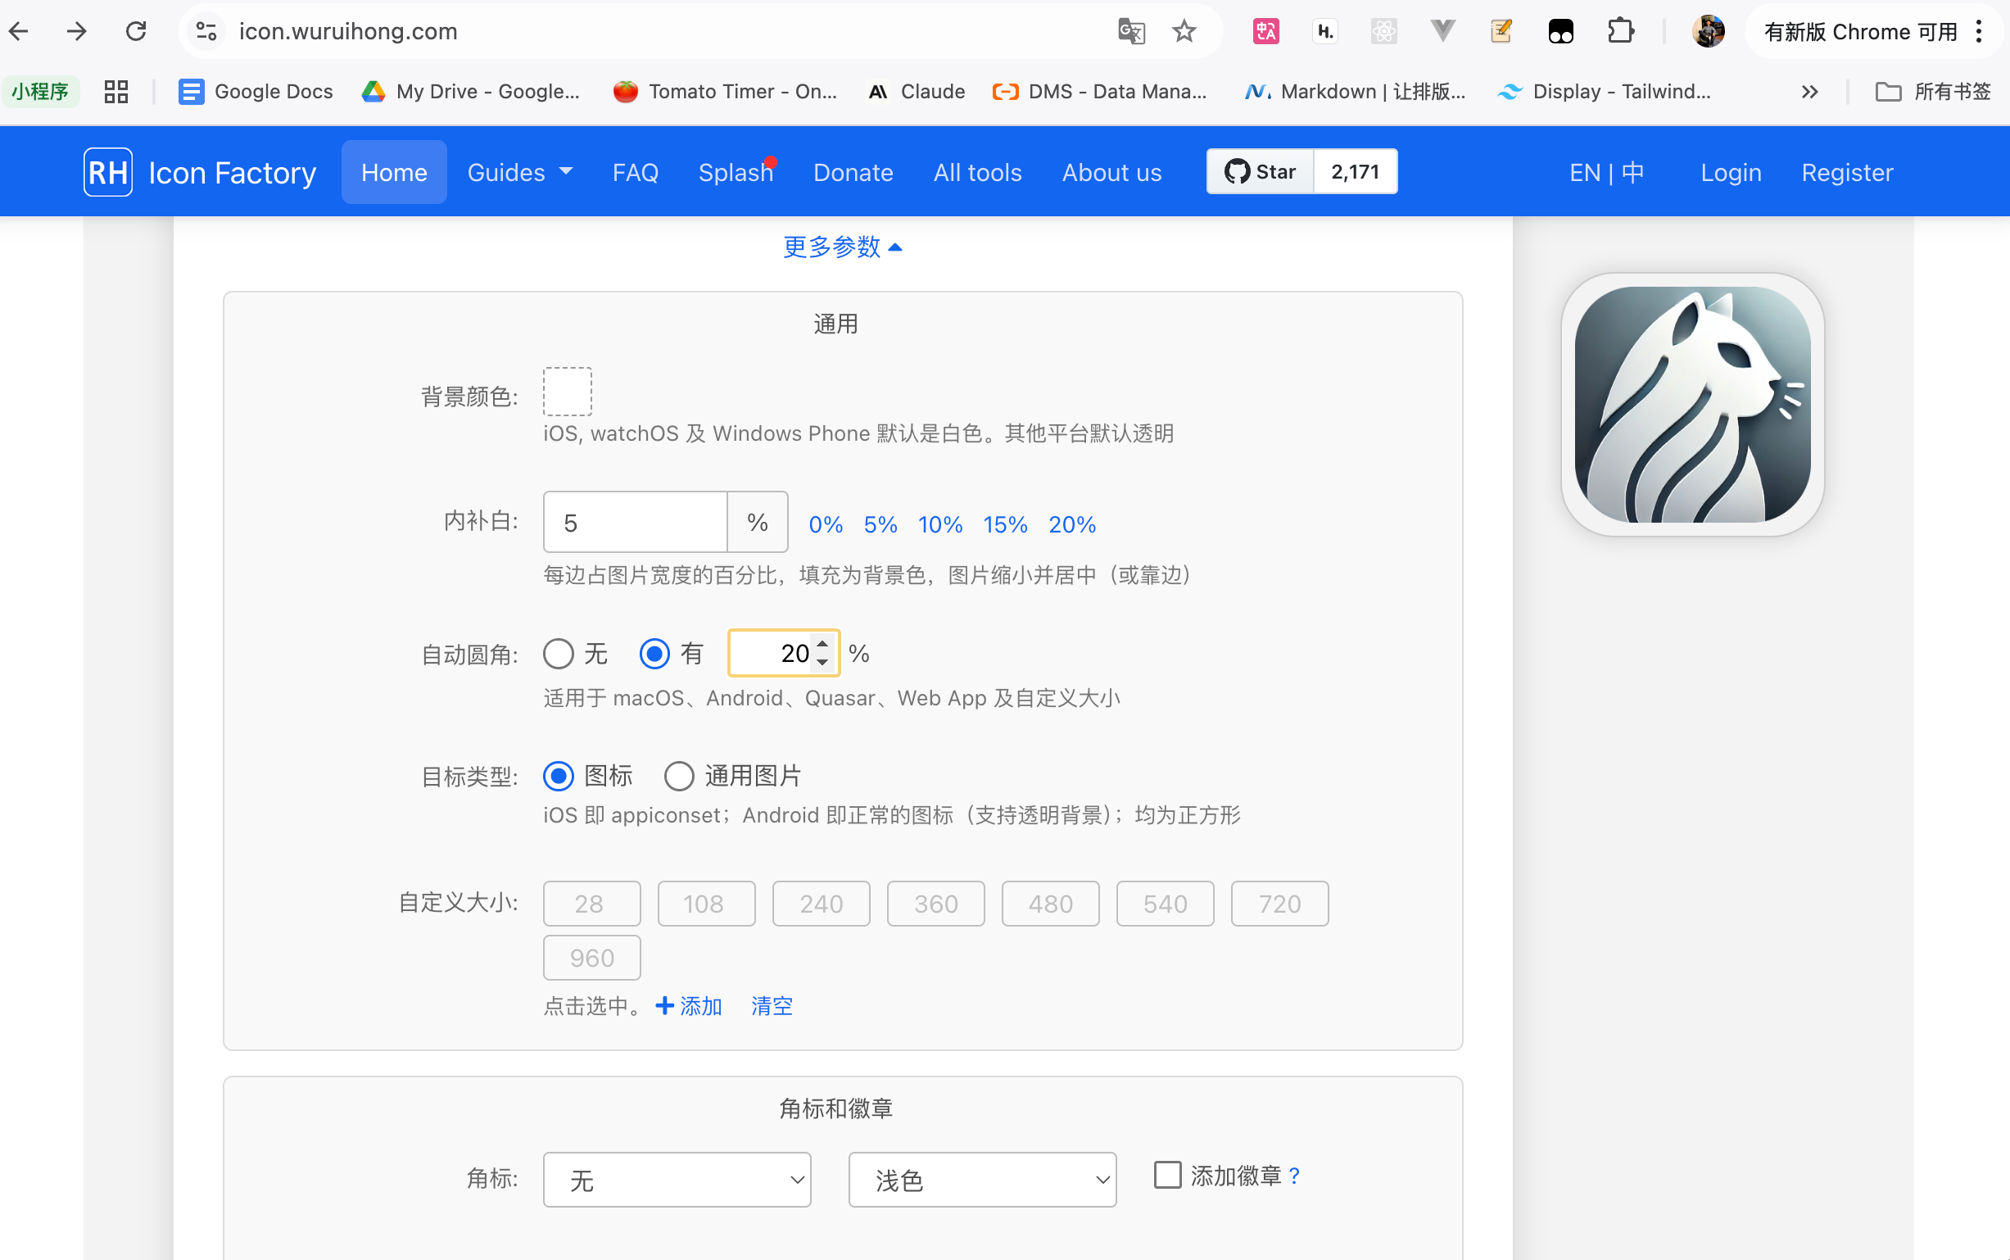Screen dimensions: 2010x1260
Task: Collapse the 更多参数 section
Action: (842, 247)
